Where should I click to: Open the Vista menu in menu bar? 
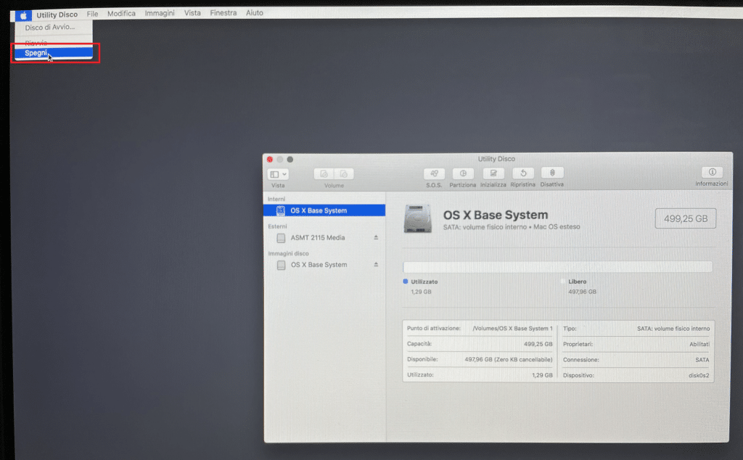192,13
